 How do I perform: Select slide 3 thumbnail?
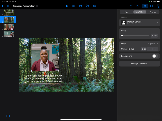pyautogui.click(x=9, y=27)
